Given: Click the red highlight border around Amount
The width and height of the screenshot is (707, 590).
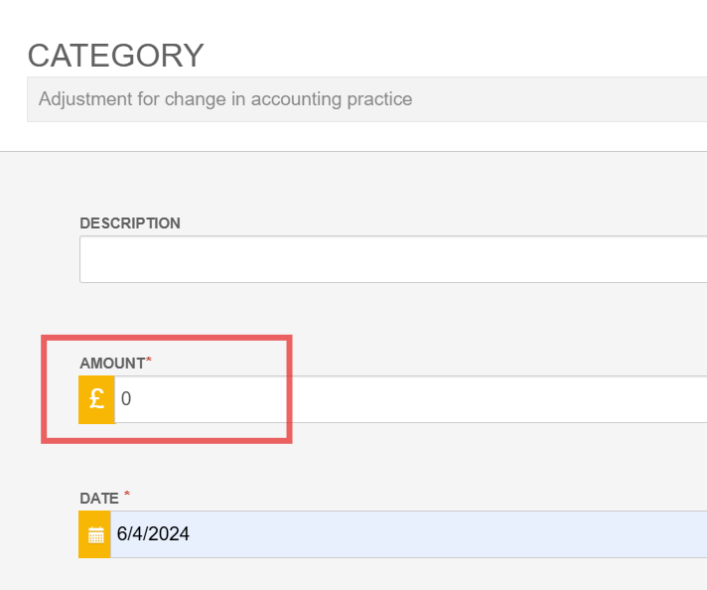Looking at the screenshot, I should click(x=167, y=338).
